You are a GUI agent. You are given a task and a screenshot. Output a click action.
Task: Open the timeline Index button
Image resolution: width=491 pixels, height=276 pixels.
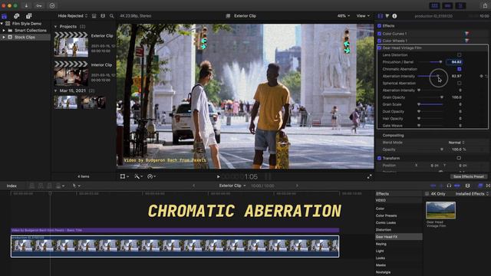(12, 186)
